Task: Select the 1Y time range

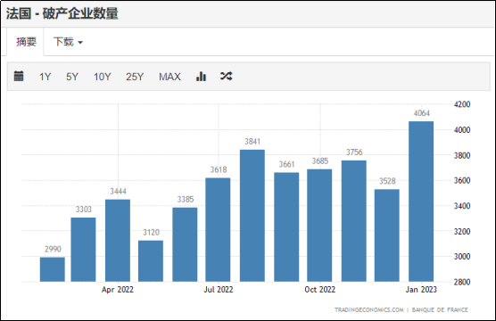Action: [45, 77]
